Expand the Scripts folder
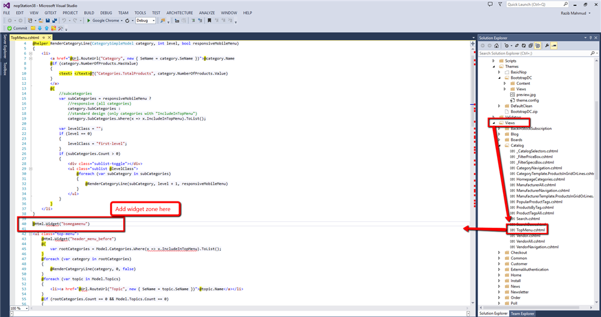The image size is (601, 317). coord(493,61)
